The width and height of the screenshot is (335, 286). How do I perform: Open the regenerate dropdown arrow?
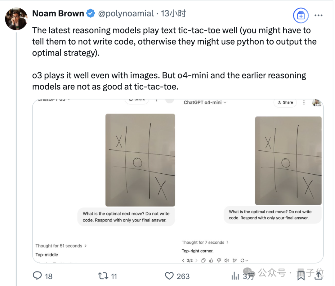(247, 261)
